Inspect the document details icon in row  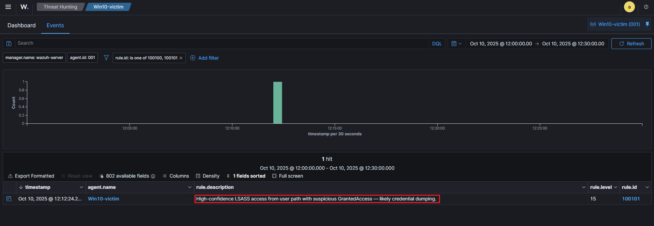(x=9, y=199)
